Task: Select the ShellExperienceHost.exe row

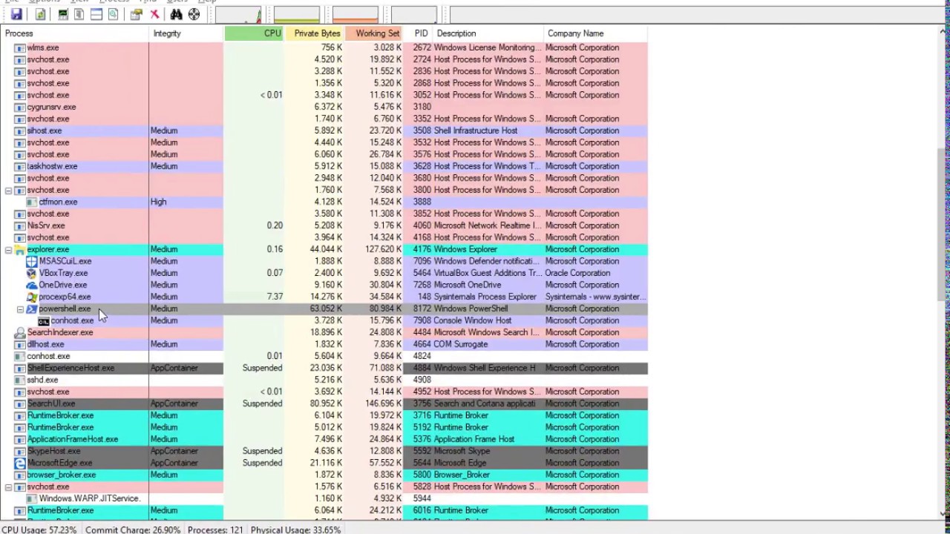Action: coord(324,368)
